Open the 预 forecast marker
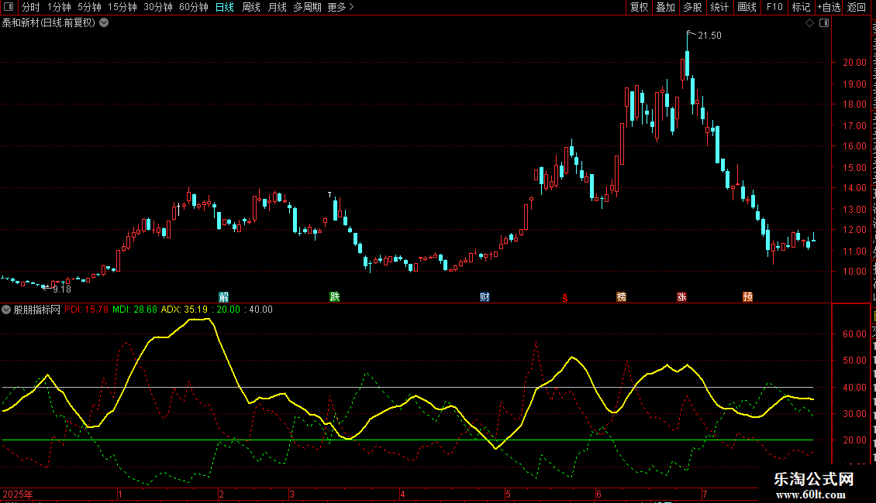This screenshot has height=503, width=876. click(747, 296)
